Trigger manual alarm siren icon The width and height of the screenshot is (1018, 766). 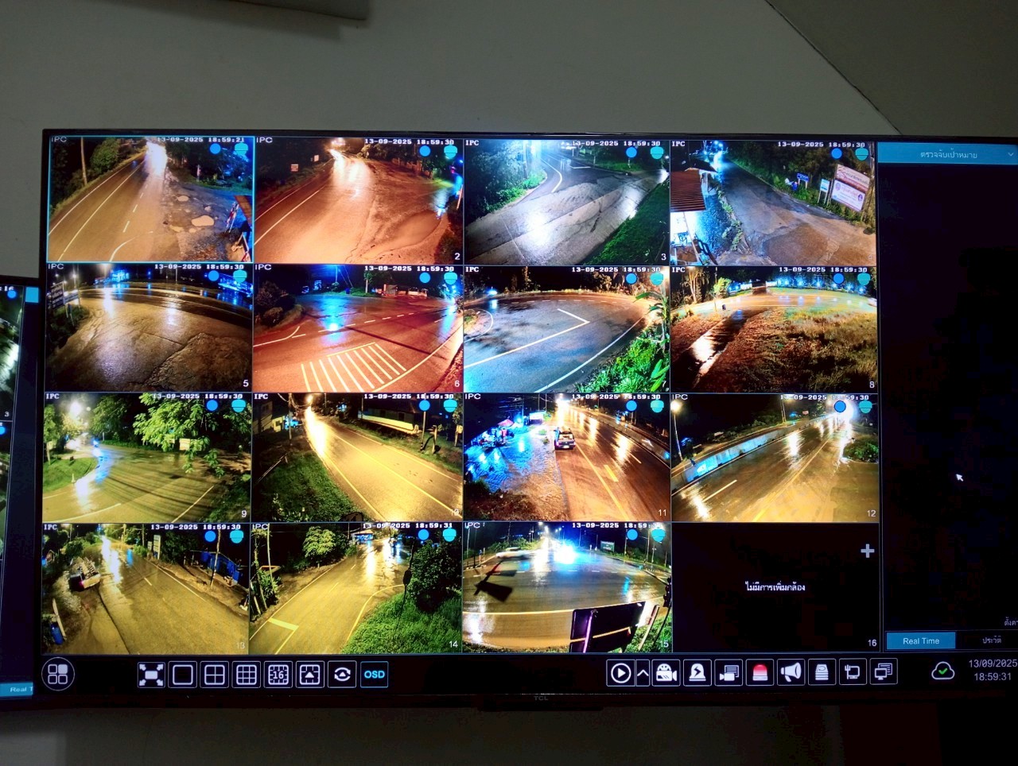697,673
